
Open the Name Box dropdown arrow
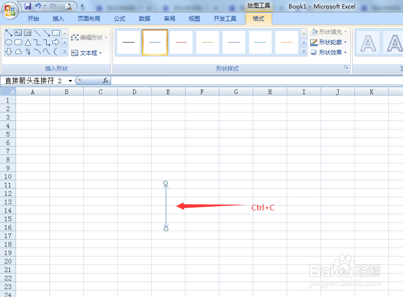[70, 80]
